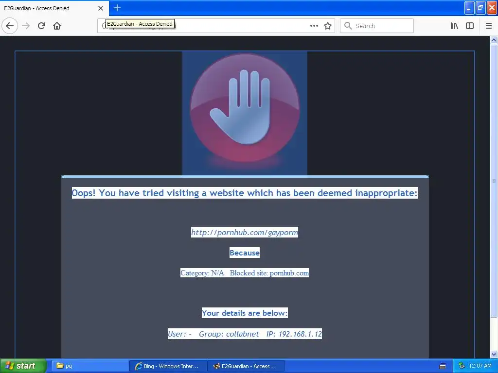
Task: Click the keyboard icon in system tray
Action: [443, 366]
